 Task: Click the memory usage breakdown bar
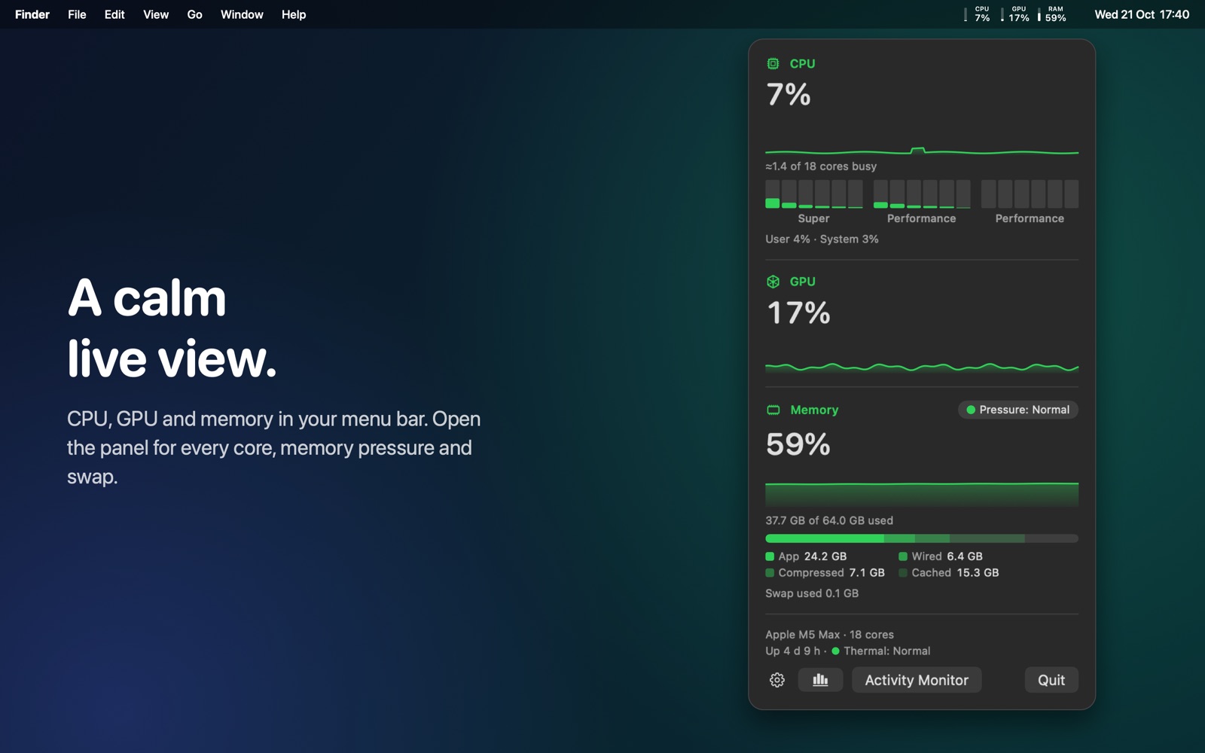(x=922, y=538)
